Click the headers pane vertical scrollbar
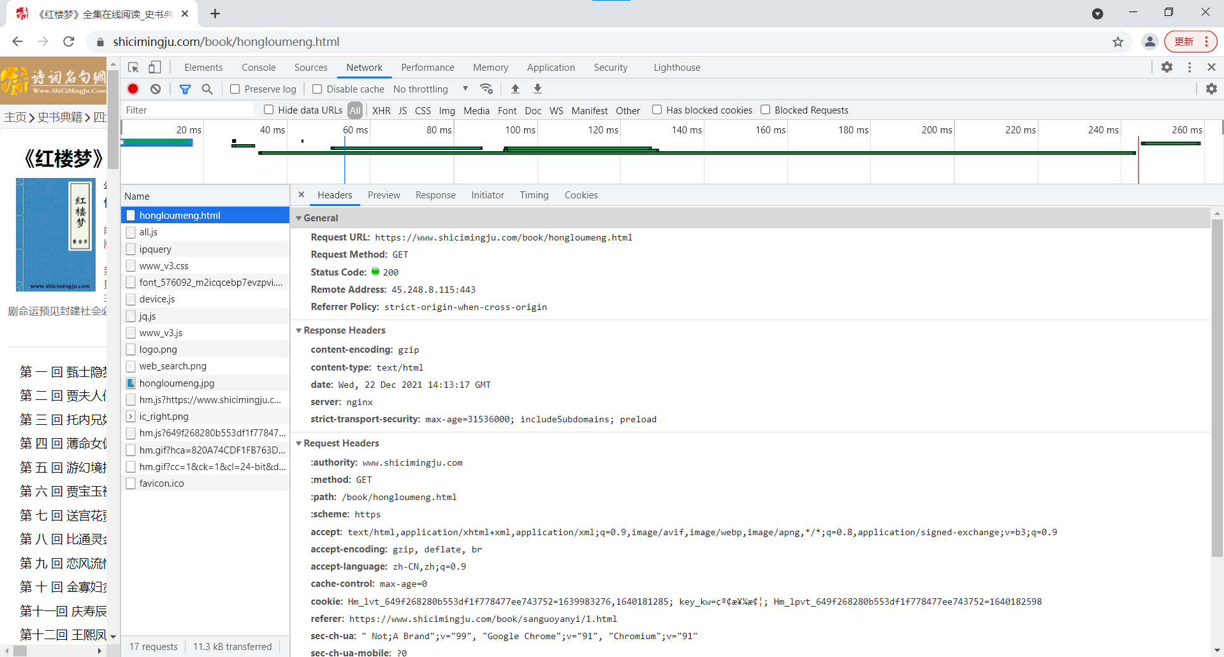 point(1217,389)
